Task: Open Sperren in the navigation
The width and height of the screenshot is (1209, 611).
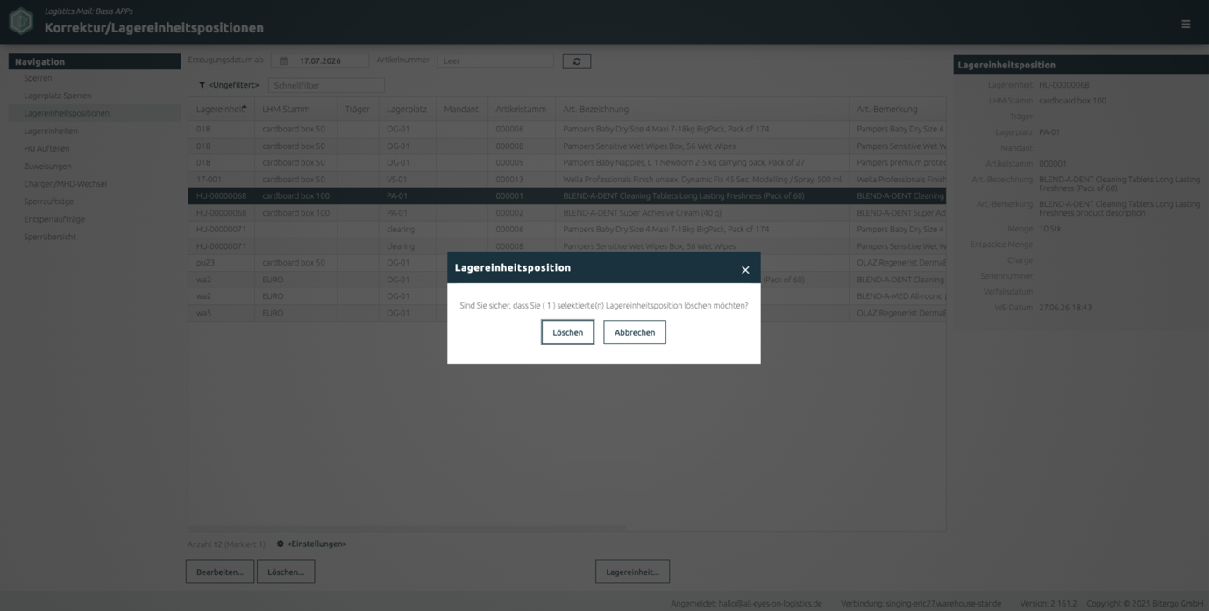Action: (38, 78)
